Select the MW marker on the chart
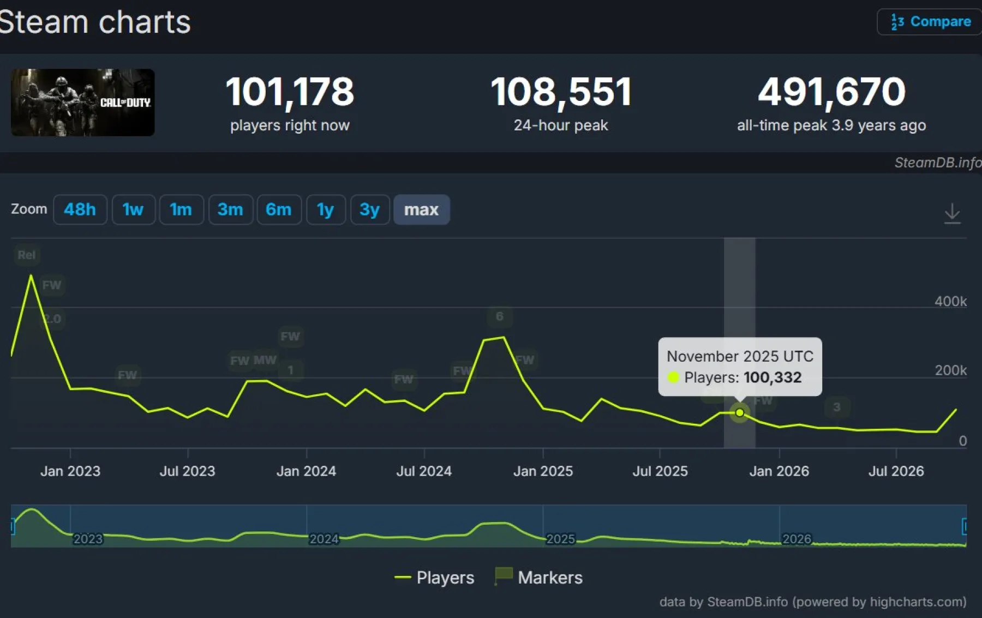Viewport: 982px width, 618px height. (x=265, y=360)
